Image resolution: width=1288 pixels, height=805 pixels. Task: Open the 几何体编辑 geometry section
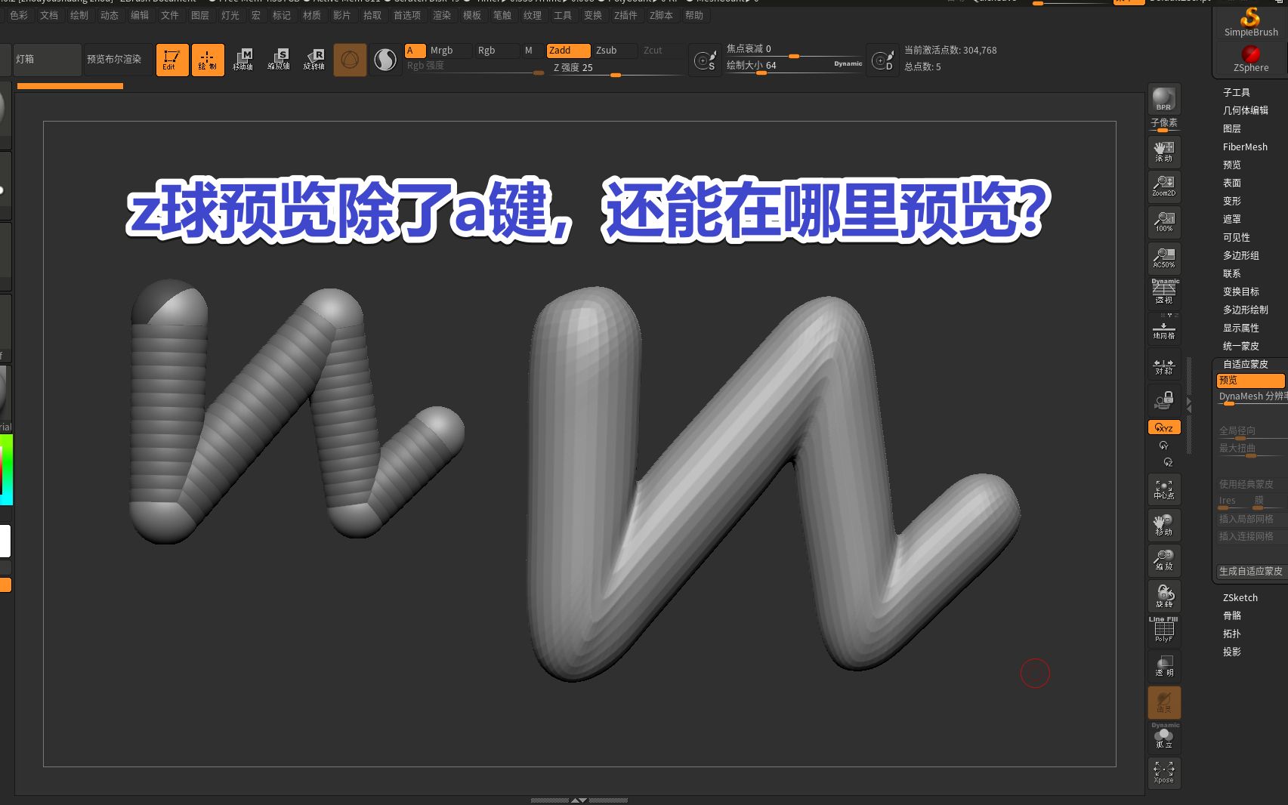[1245, 110]
